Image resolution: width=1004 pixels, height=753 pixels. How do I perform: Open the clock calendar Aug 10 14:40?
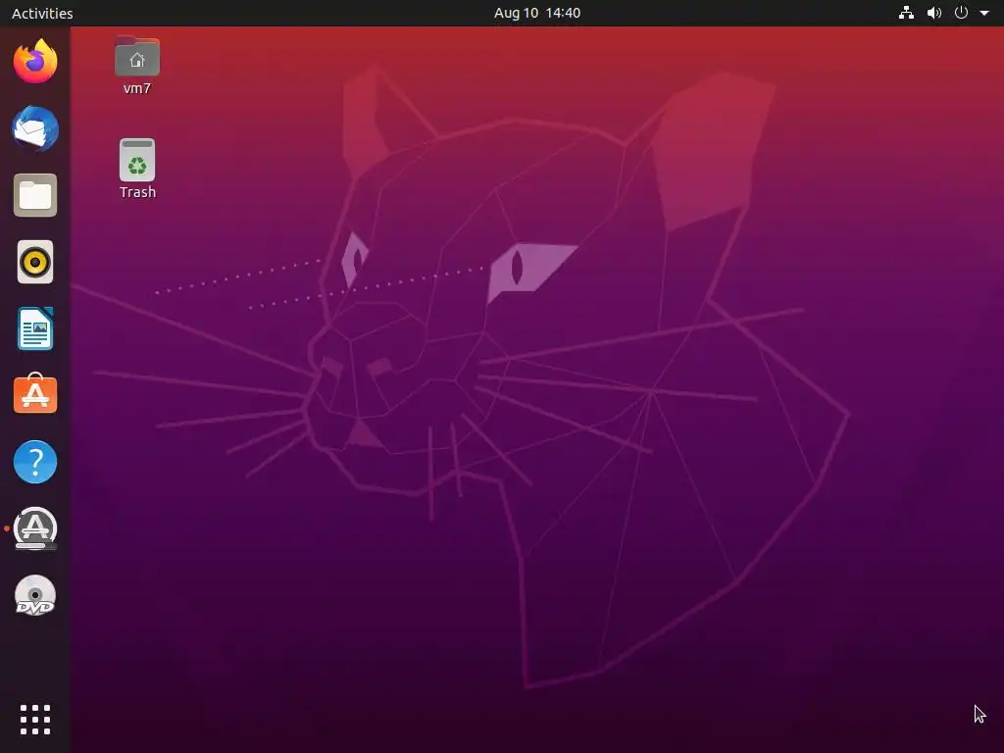(x=537, y=13)
